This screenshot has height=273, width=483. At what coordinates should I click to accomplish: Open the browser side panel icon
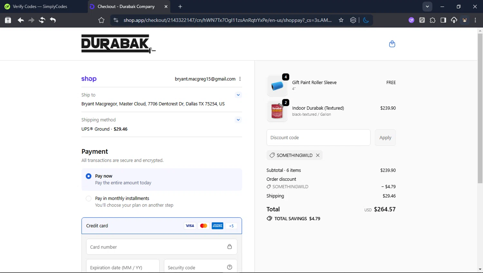tap(443, 20)
